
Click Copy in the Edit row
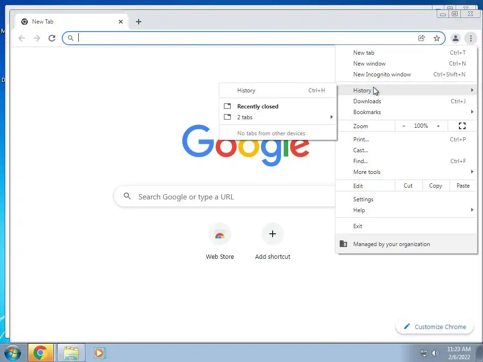435,186
